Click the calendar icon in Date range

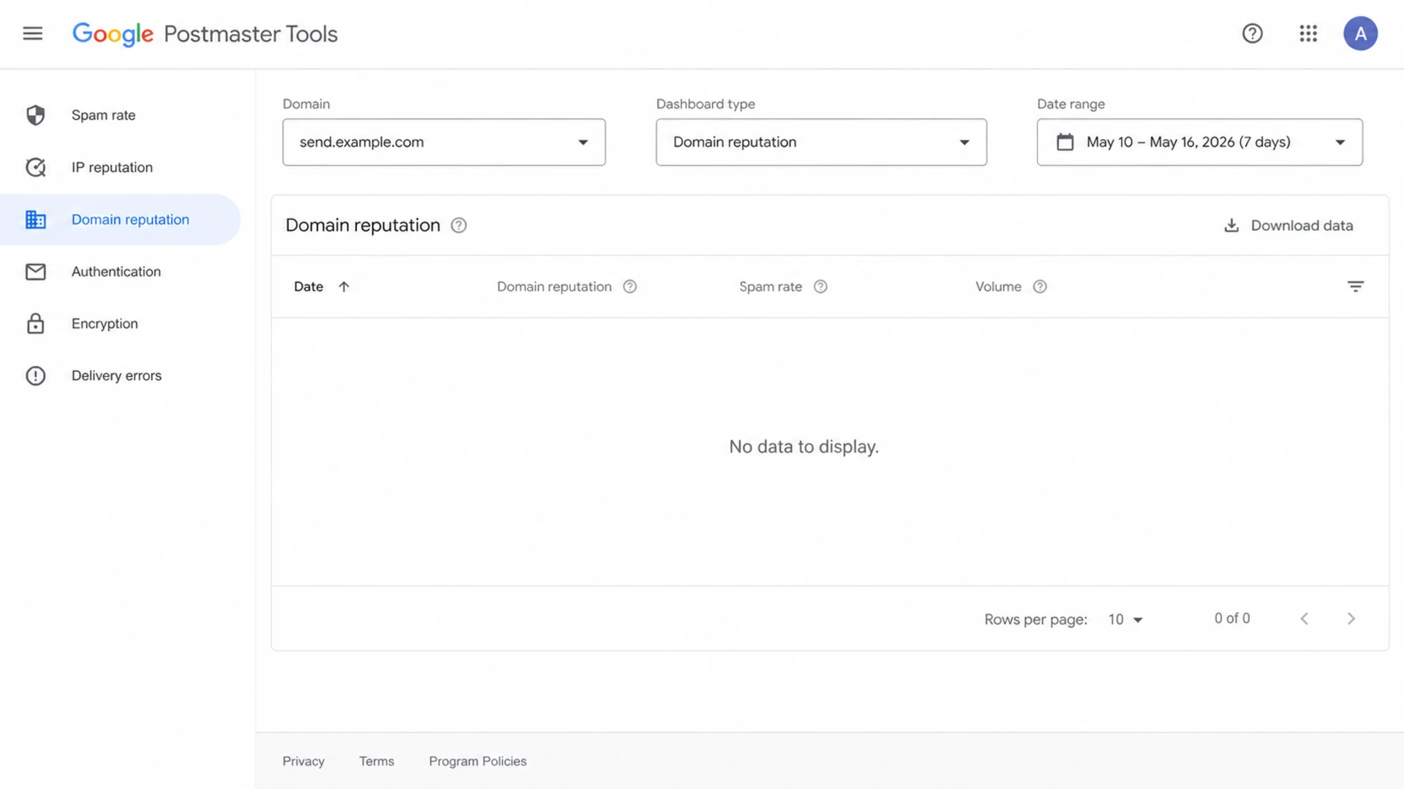[1065, 142]
